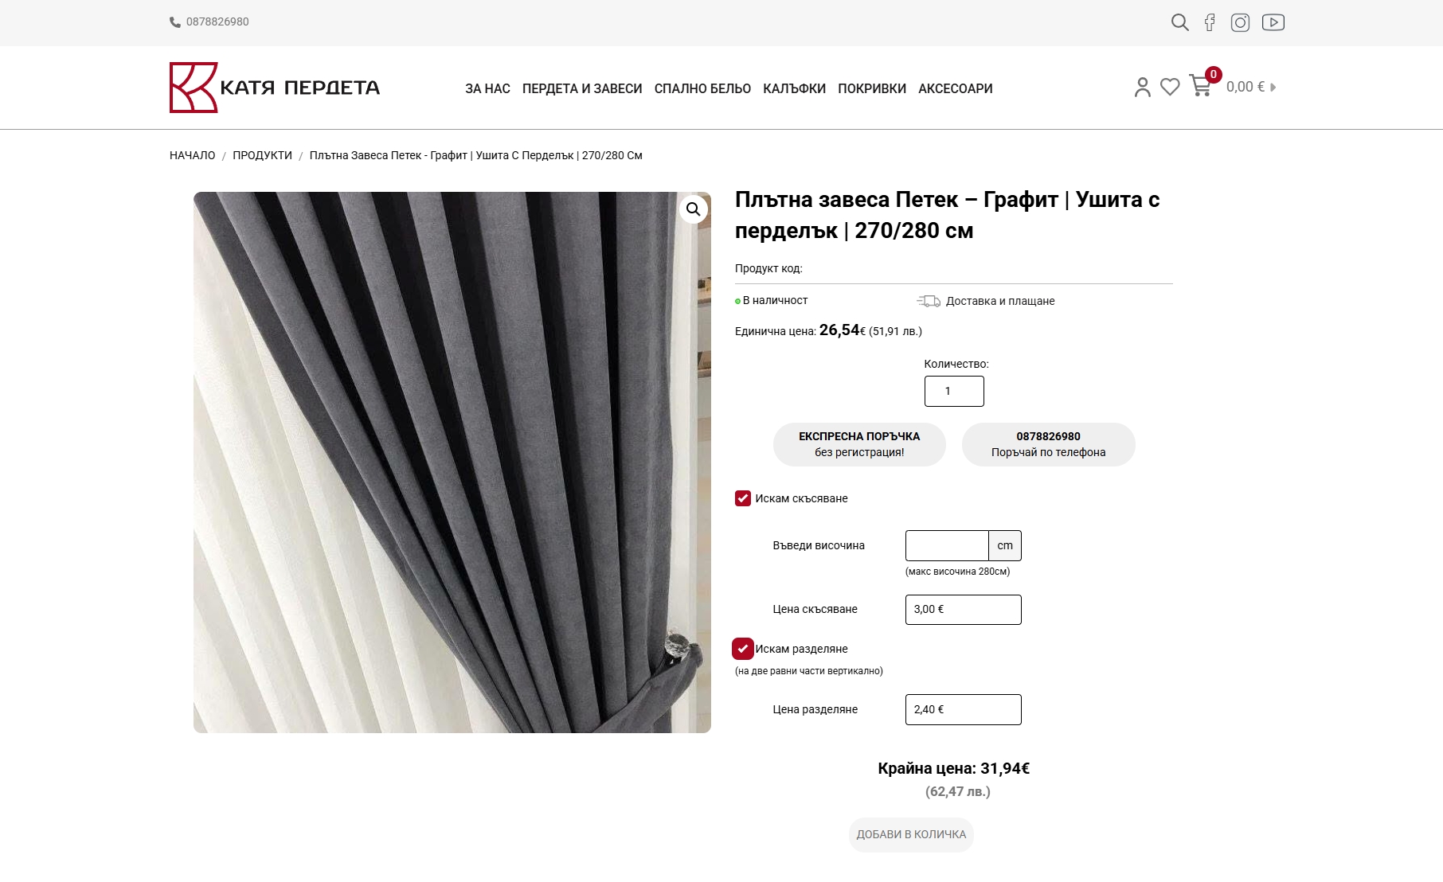Go to the Аксесоари menu item
The width and height of the screenshot is (1443, 882).
(x=956, y=88)
